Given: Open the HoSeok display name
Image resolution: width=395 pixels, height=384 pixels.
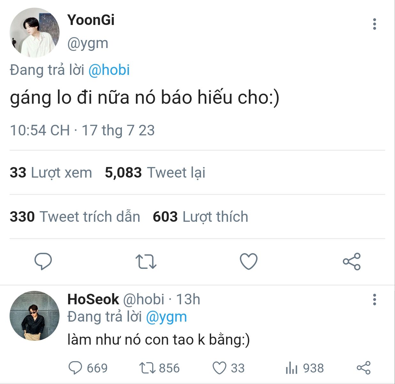Looking at the screenshot, I should 93,300.
